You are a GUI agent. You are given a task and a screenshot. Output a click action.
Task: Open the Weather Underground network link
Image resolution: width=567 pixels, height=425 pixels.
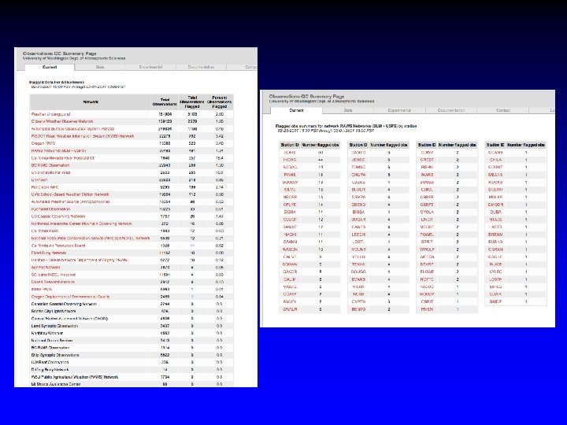tap(50, 114)
